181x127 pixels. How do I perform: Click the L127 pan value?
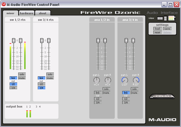coord(124,85)
